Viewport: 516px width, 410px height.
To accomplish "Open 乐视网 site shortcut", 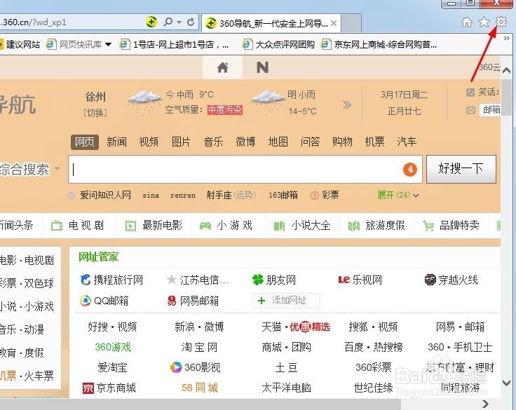I will click(x=360, y=280).
